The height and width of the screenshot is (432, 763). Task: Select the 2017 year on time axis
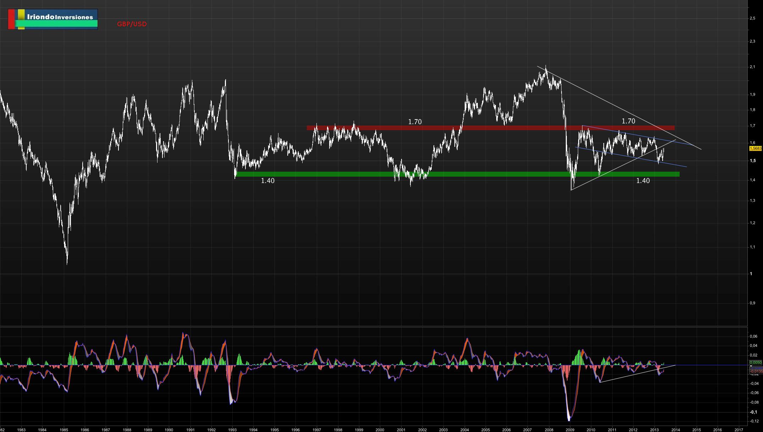pyautogui.click(x=739, y=430)
